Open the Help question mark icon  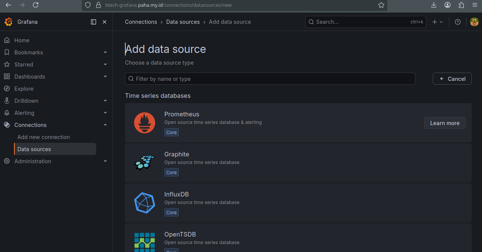point(458,22)
